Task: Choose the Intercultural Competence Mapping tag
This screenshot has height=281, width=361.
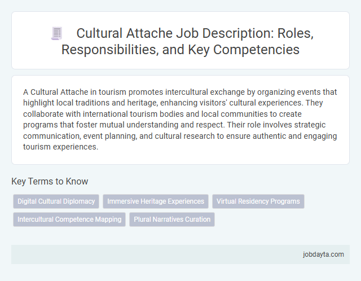Action: (69, 219)
